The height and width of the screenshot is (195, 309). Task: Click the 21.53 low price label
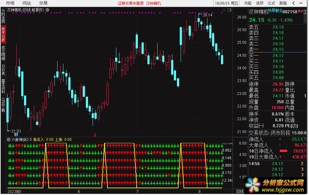click(x=16, y=131)
